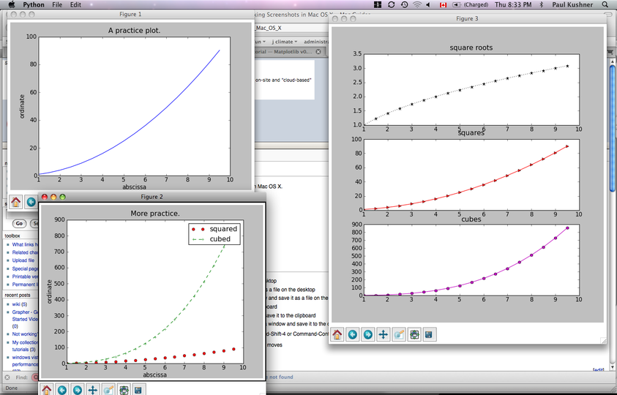617x395 pixels.
Task: Select the Pan tool in Figure 2 toolbar
Action: point(93,390)
